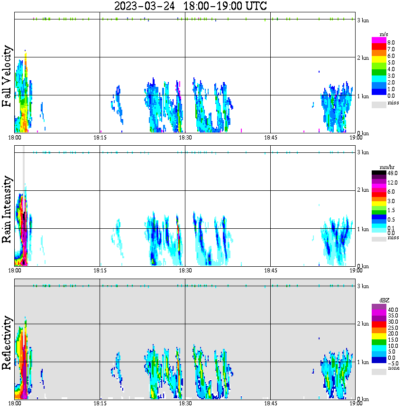Click the '1 km' height label on the Fall Velocity panel
Viewport: 403px width, 412px height.
coord(363,96)
